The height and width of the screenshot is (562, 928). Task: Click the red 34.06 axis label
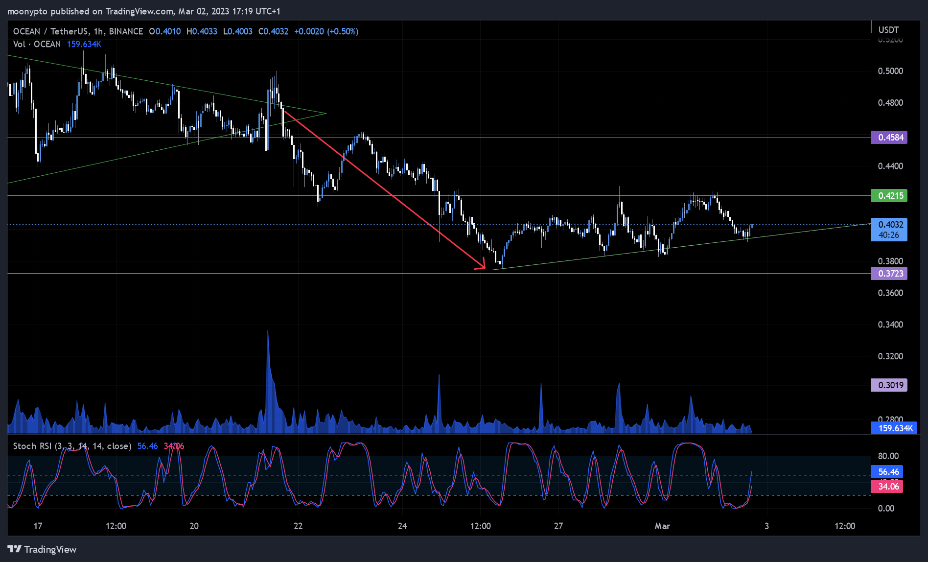click(x=887, y=486)
